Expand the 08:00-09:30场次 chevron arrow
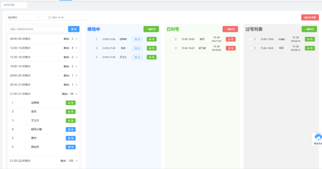The image size is (322, 169). (x=76, y=39)
